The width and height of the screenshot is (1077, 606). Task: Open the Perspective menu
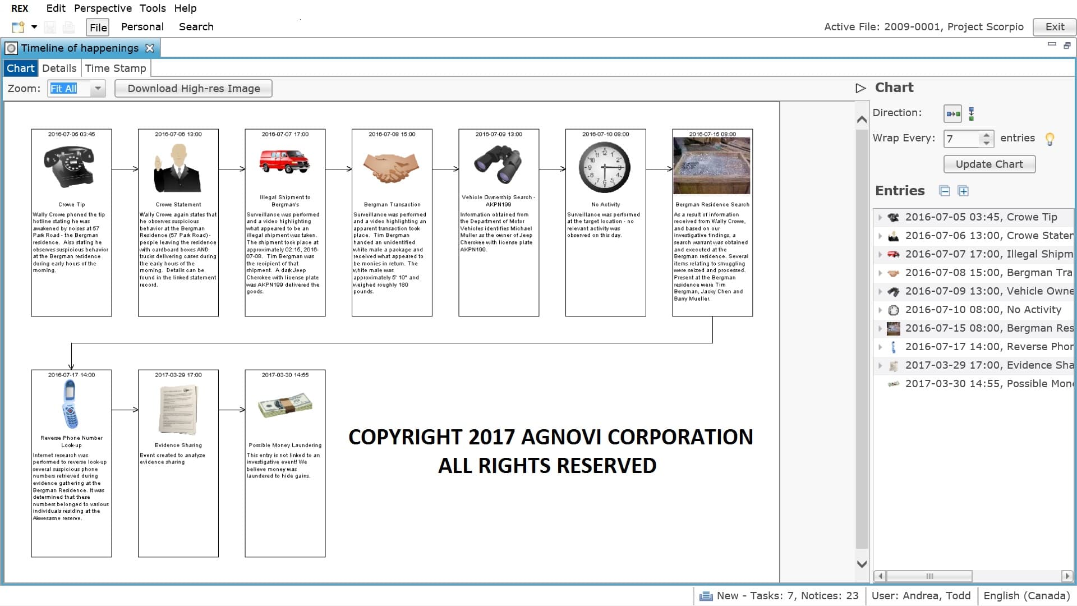pyautogui.click(x=103, y=8)
